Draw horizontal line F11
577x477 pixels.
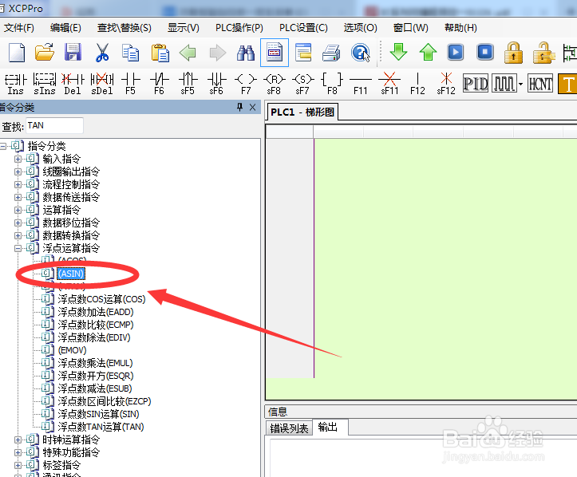(x=361, y=84)
